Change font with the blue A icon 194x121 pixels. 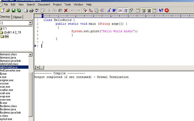[x=109, y=11]
